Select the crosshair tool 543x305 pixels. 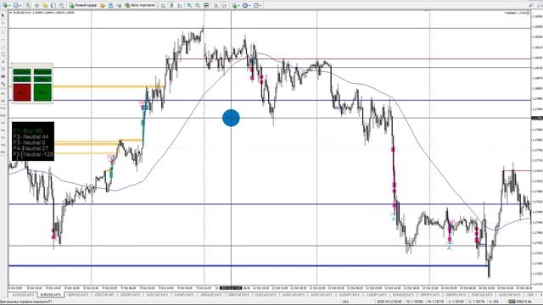tap(3, 23)
